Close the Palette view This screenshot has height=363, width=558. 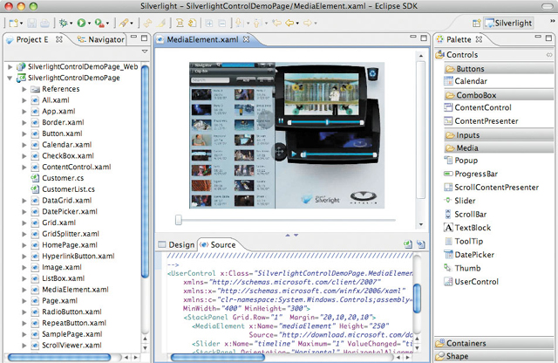click(479, 39)
